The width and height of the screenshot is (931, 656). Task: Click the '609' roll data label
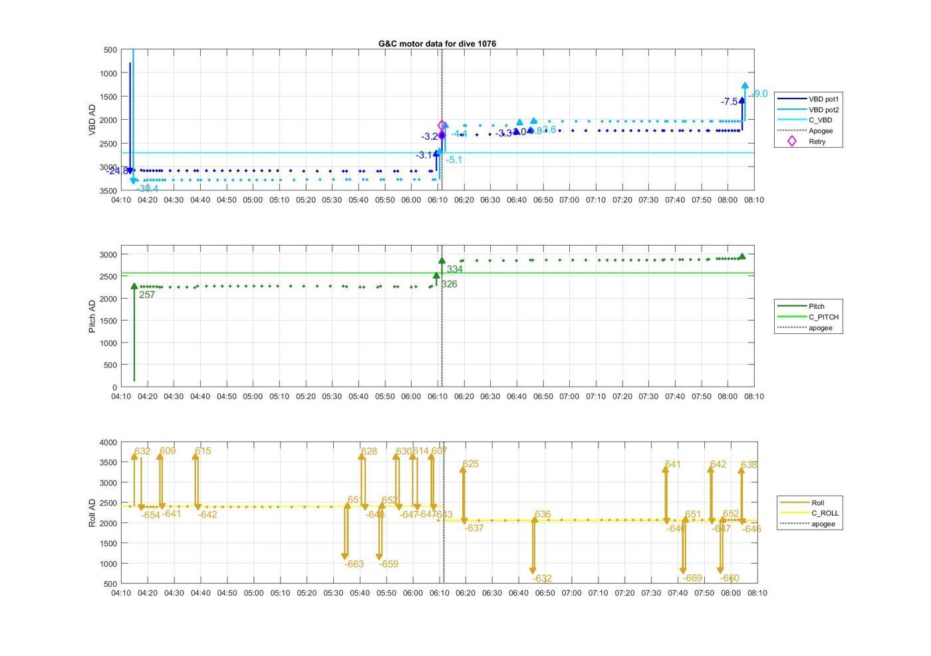pyautogui.click(x=168, y=451)
